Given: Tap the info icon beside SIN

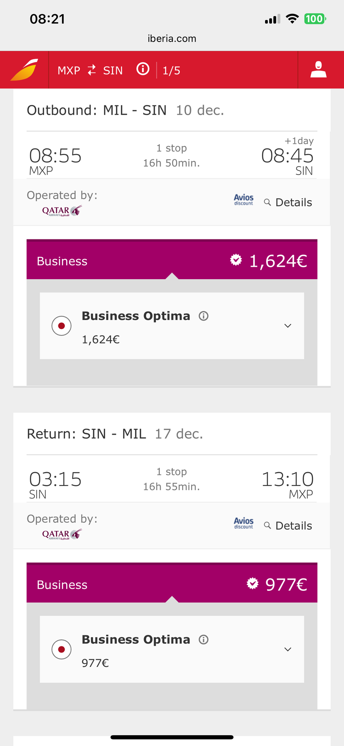Looking at the screenshot, I should coord(143,69).
